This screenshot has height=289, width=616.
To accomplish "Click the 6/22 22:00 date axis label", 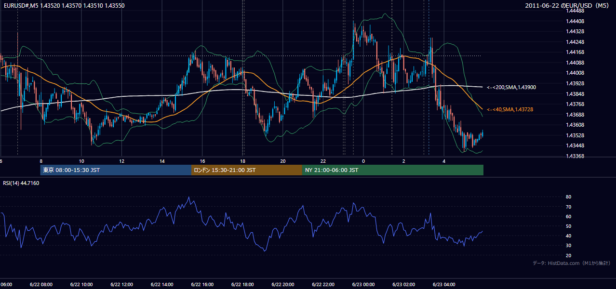I will [323, 285].
